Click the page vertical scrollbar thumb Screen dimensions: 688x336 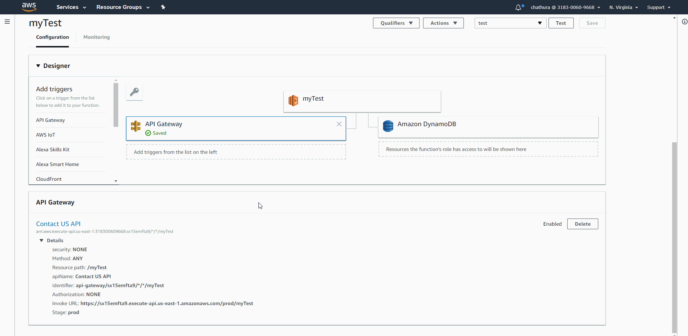tap(674, 238)
